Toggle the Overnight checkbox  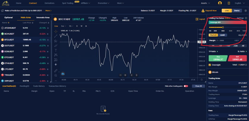point(210,65)
